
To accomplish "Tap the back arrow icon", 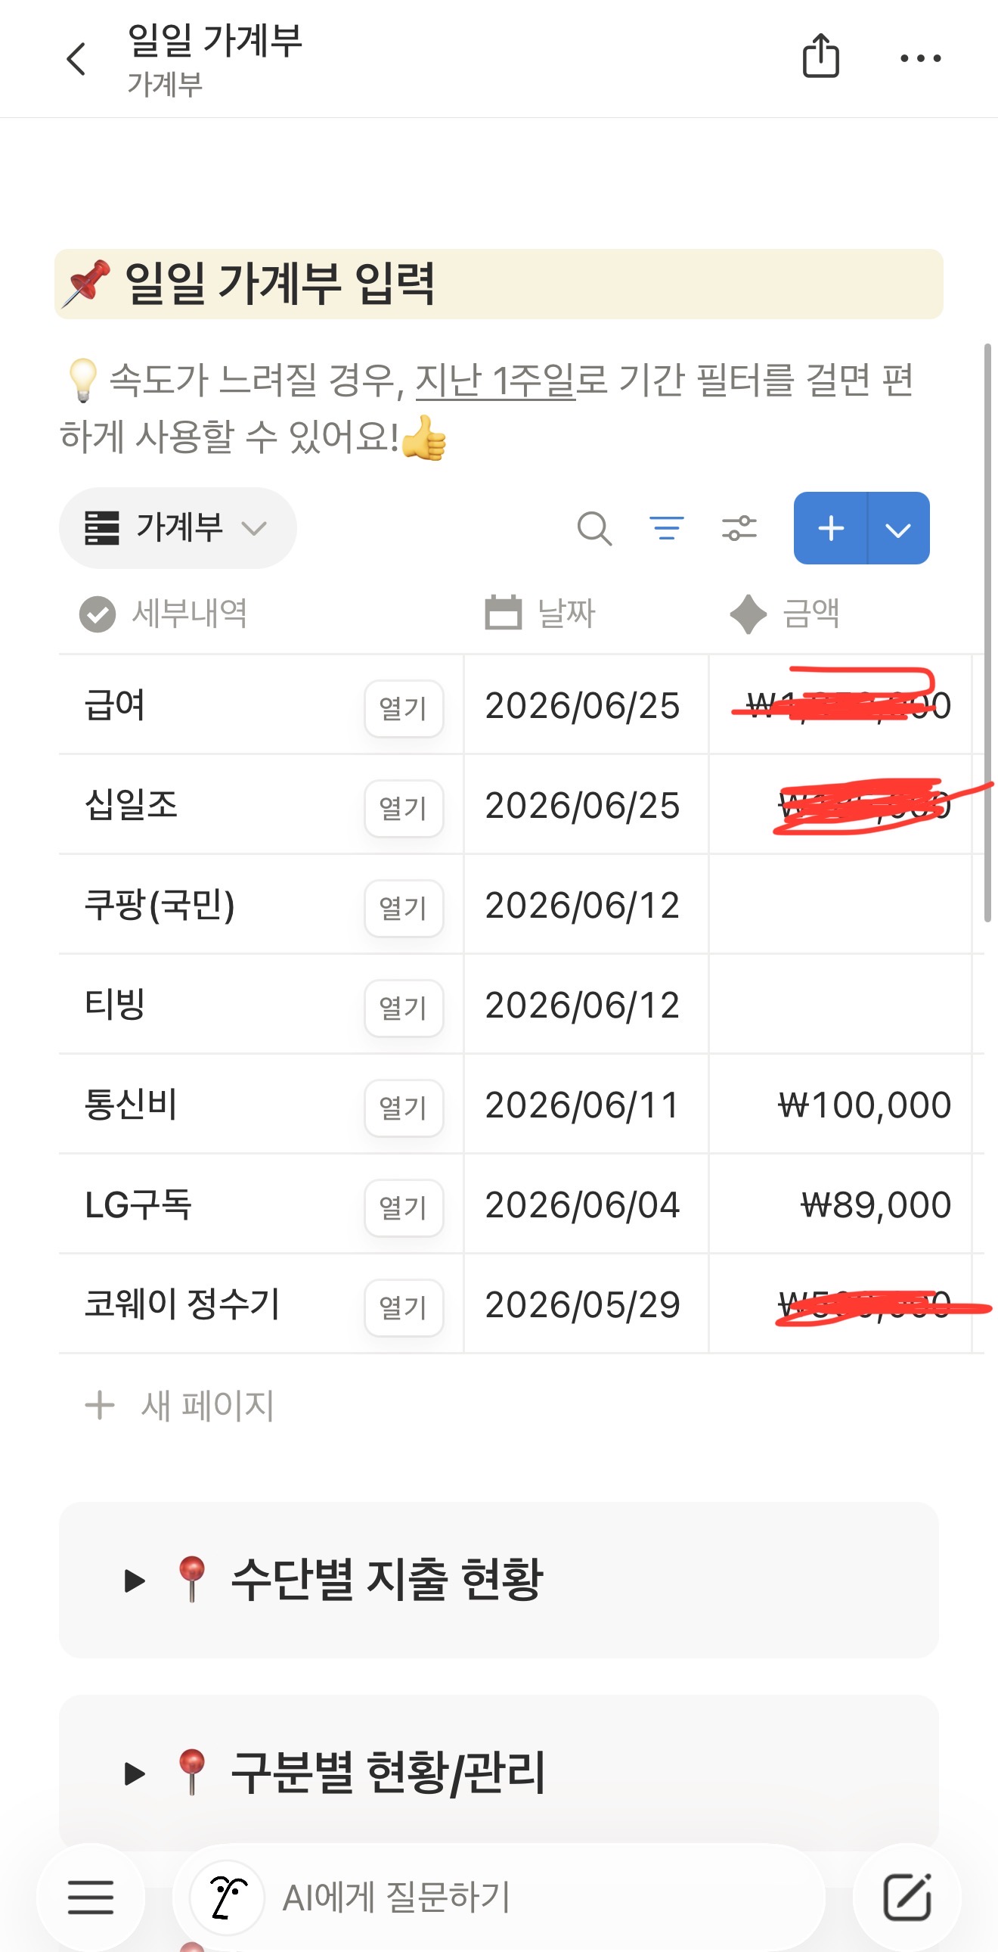I will pos(76,59).
